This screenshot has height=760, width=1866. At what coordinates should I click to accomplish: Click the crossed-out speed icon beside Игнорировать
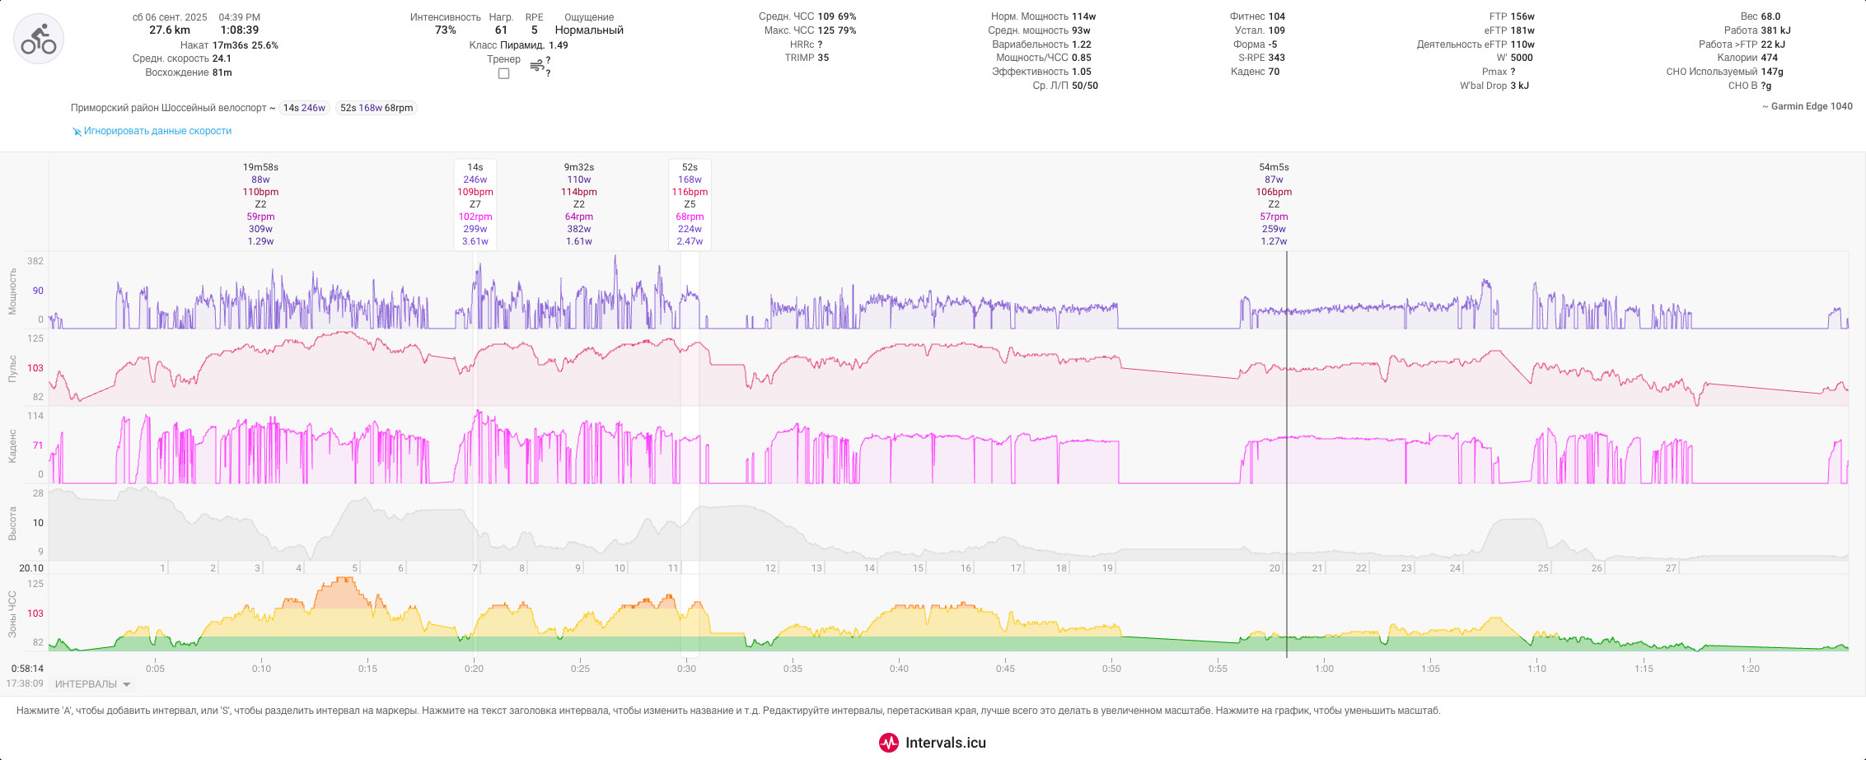(x=77, y=132)
